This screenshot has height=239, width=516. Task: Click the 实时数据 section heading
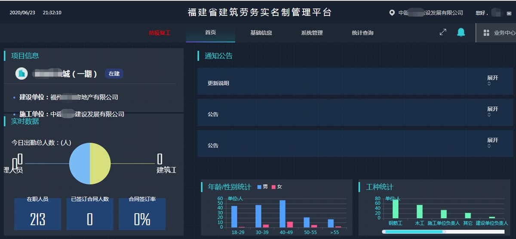[x=25, y=121]
